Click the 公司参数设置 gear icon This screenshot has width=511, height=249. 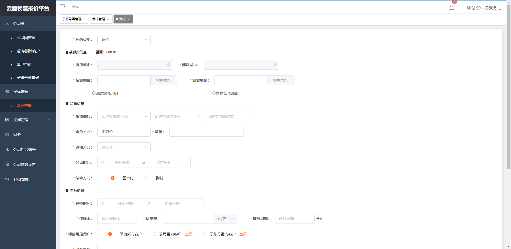pyautogui.click(x=7, y=164)
